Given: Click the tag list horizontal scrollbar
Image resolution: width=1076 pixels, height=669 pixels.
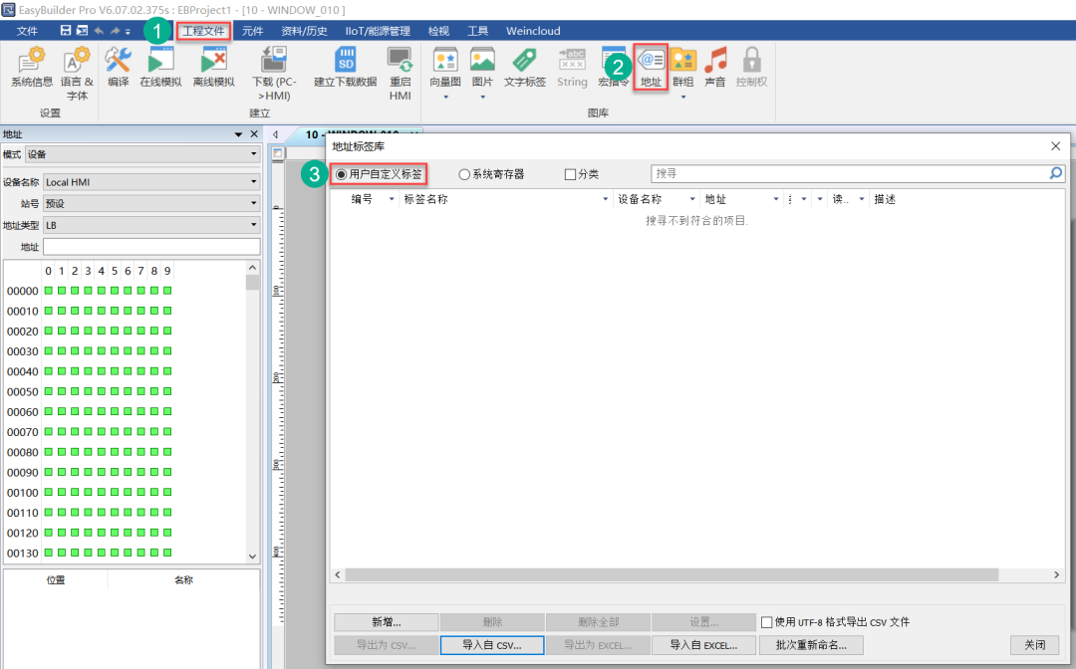Looking at the screenshot, I should [x=672, y=574].
